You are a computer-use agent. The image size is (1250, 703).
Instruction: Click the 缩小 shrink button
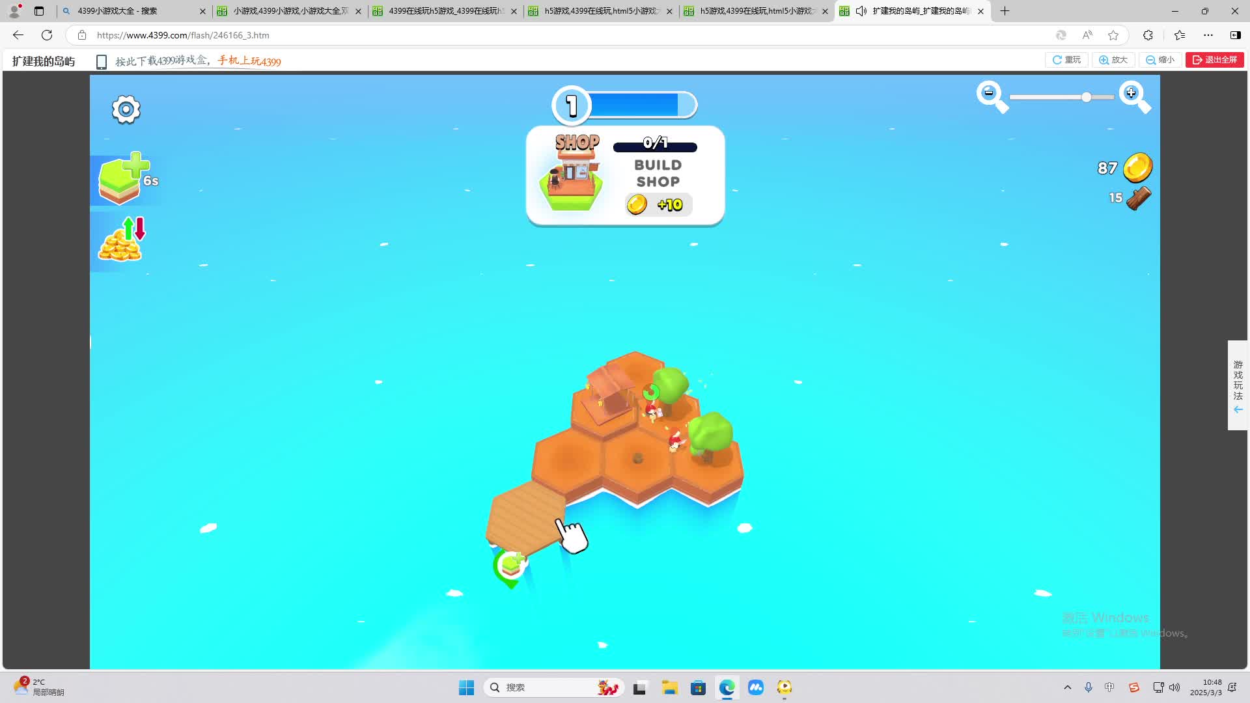1160,60
